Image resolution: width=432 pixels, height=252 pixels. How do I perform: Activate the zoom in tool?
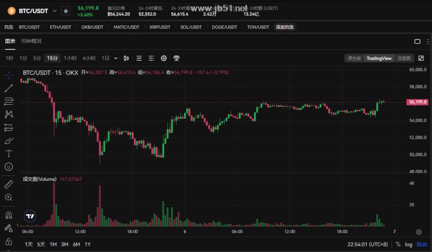tap(9, 197)
